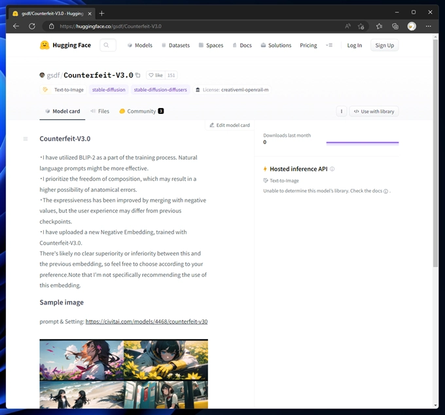
Task: Click the Text-to-Image label under inference API
Action: (x=281, y=181)
